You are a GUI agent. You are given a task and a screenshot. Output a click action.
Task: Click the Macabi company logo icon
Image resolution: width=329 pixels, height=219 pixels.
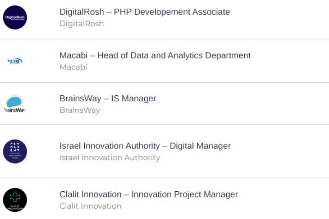(15, 61)
